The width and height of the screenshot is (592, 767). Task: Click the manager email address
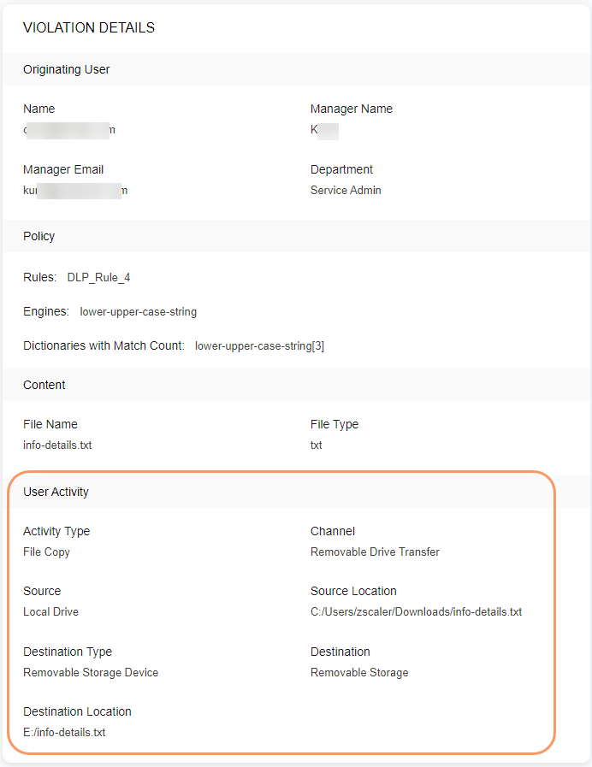[x=75, y=190]
